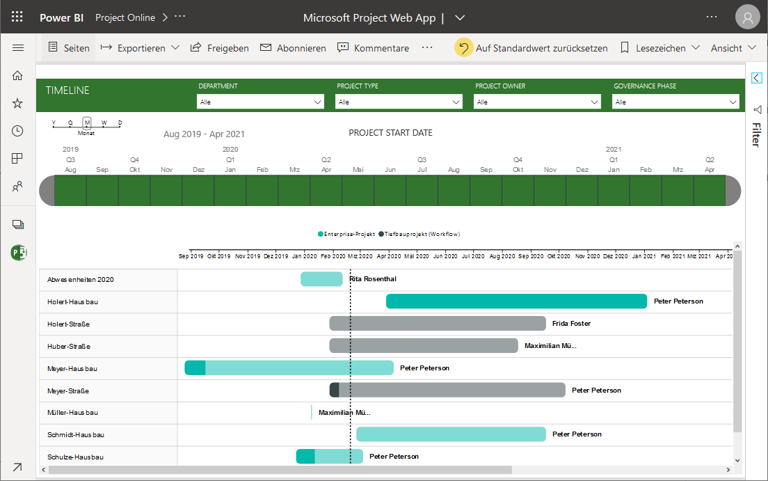Open the PROJECT TYPE filter dropdown
This screenshot has width=768, height=481.
[x=399, y=102]
